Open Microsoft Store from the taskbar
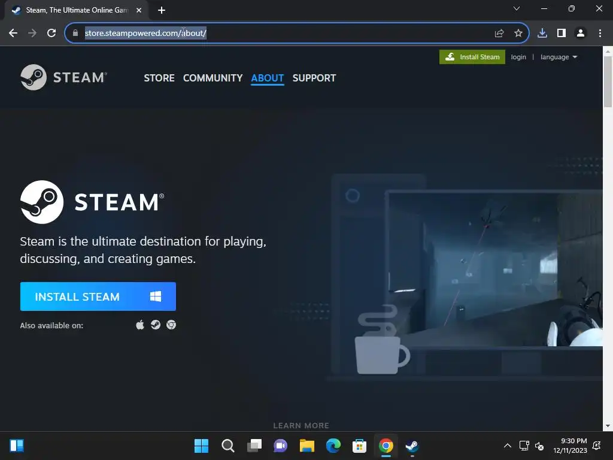This screenshot has height=460, width=613. [359, 446]
